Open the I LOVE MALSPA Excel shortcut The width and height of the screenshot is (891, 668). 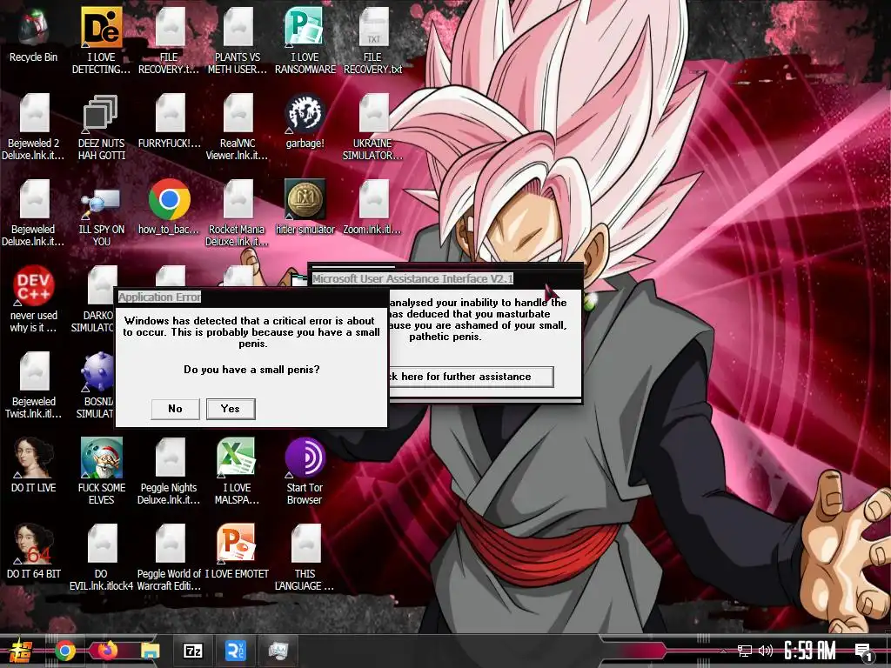click(238, 471)
